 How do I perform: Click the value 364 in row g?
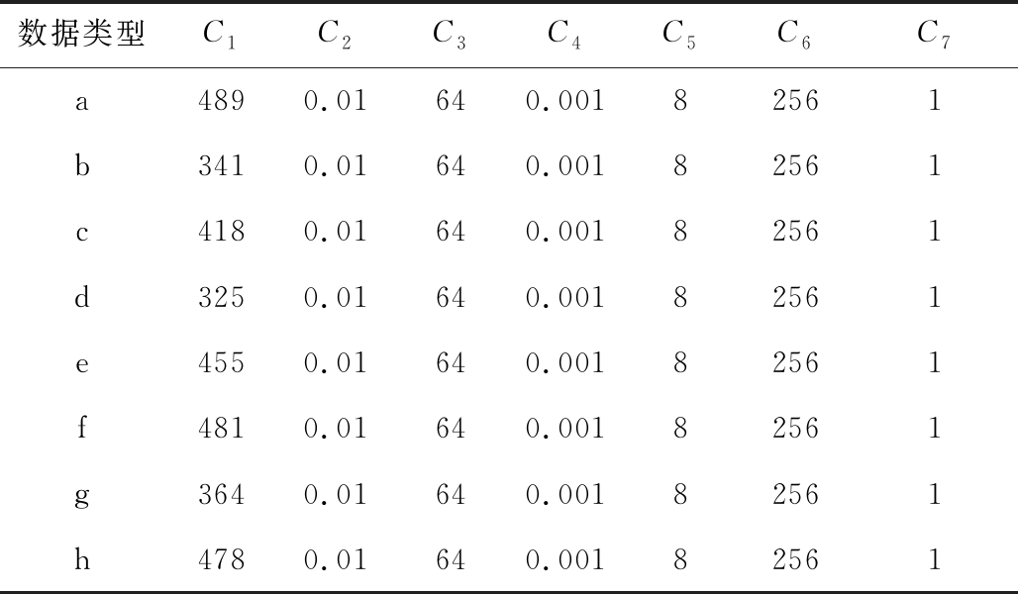(221, 493)
